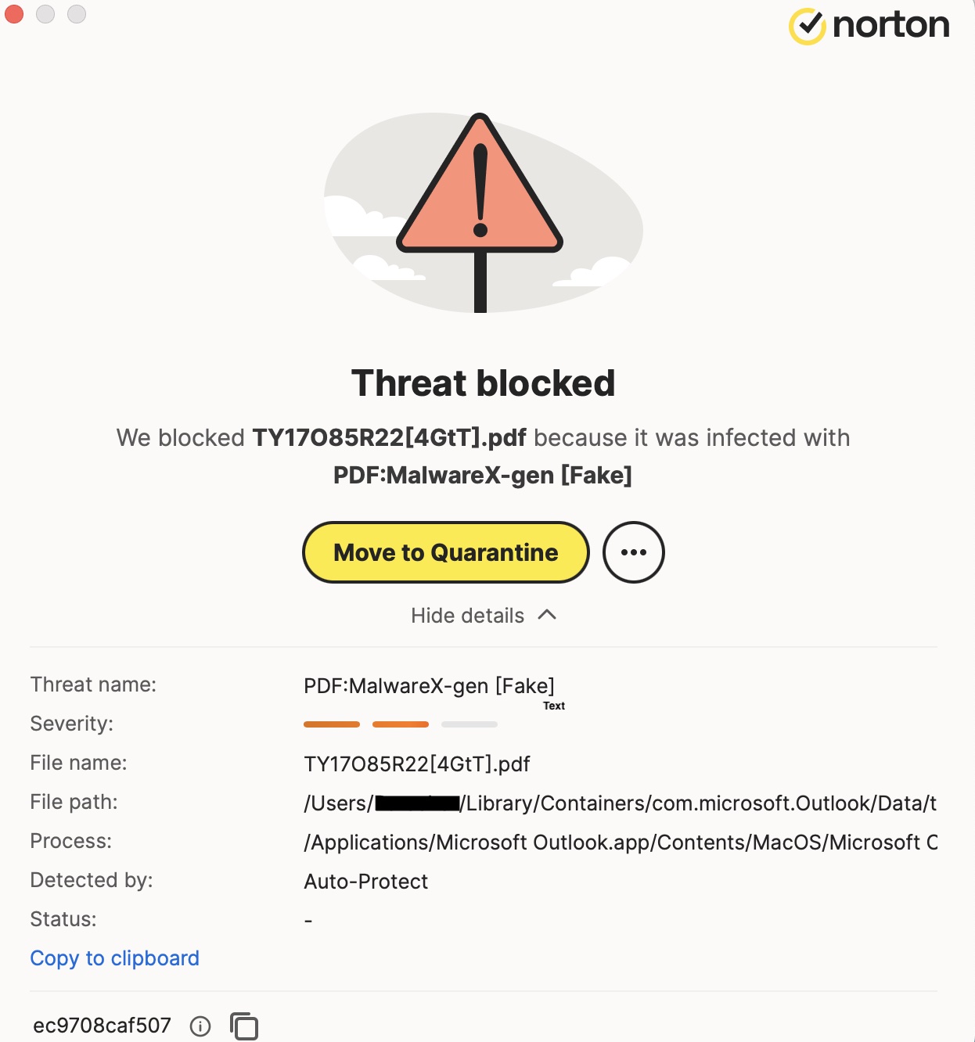Click the Copy to clipboard link
The image size is (975, 1042).
tap(114, 958)
